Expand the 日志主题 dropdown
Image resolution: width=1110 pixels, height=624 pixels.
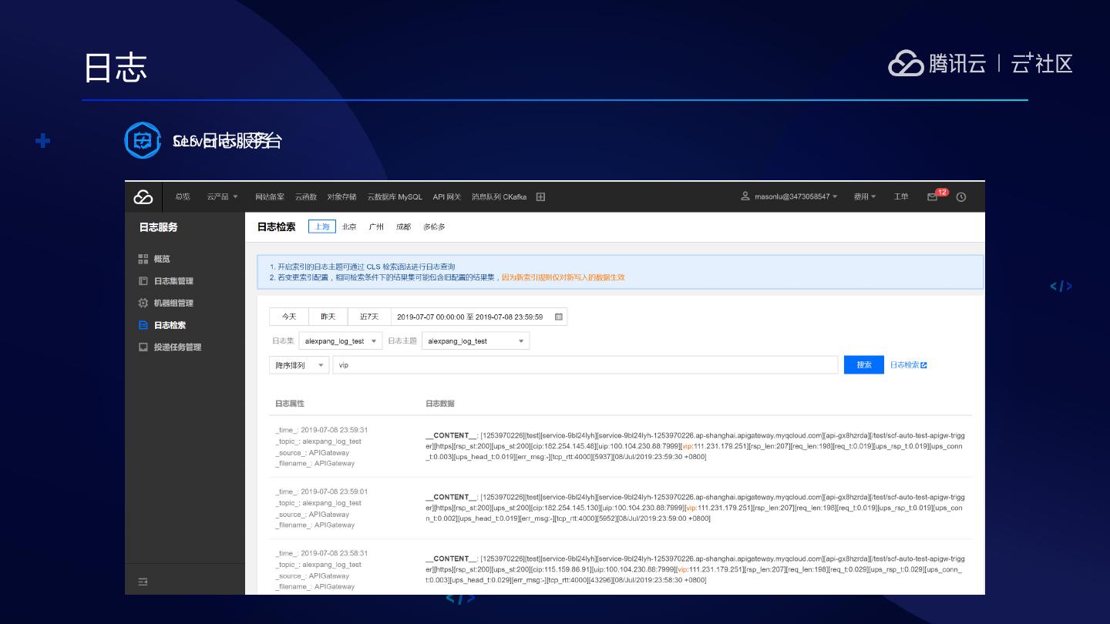475,341
